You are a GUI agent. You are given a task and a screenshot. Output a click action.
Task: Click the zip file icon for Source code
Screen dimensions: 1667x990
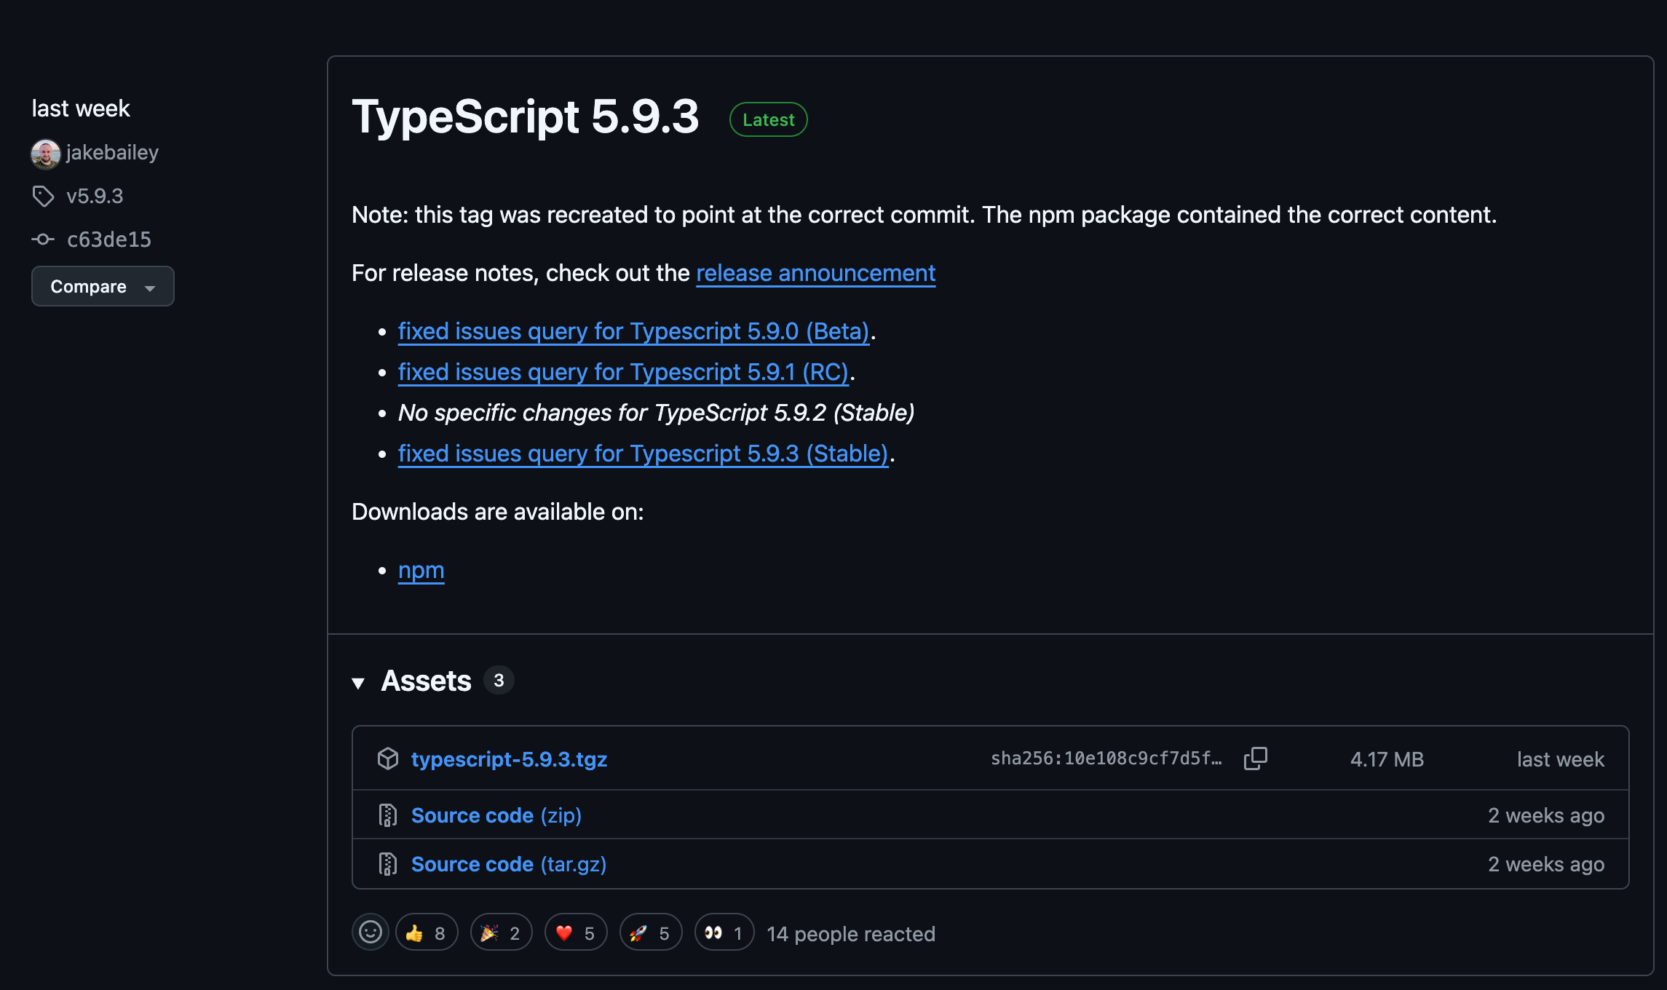[388, 815]
